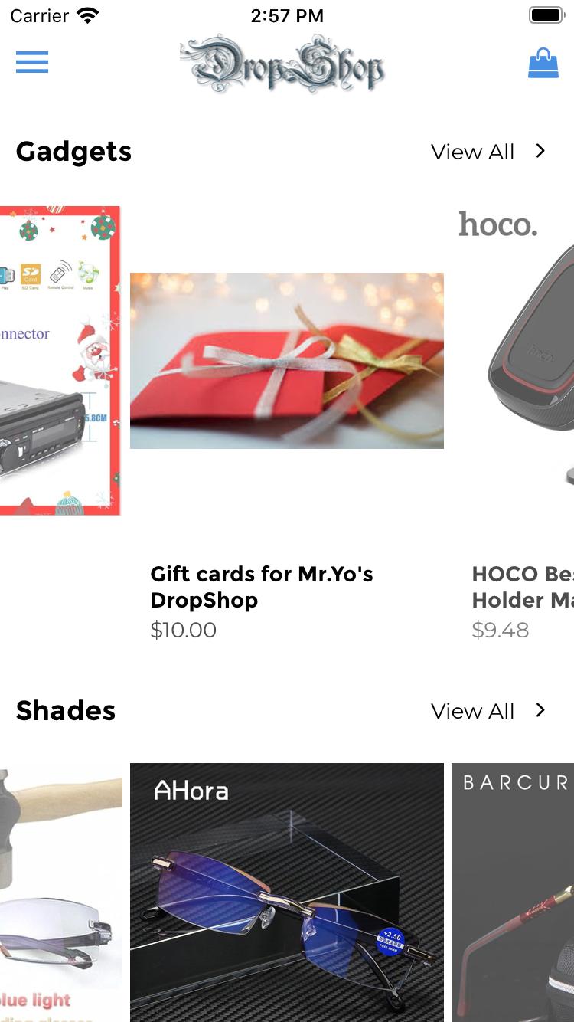Open the blue light glasses image
574x1022 pixels.
point(61,893)
